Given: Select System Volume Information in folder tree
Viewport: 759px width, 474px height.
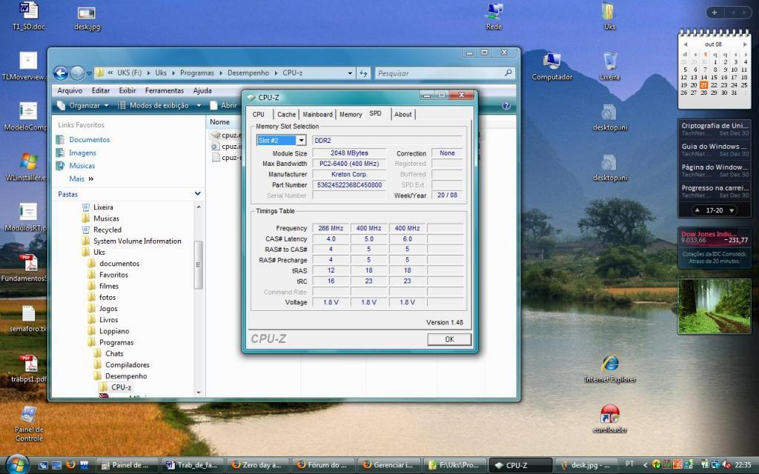Looking at the screenshot, I should (137, 241).
